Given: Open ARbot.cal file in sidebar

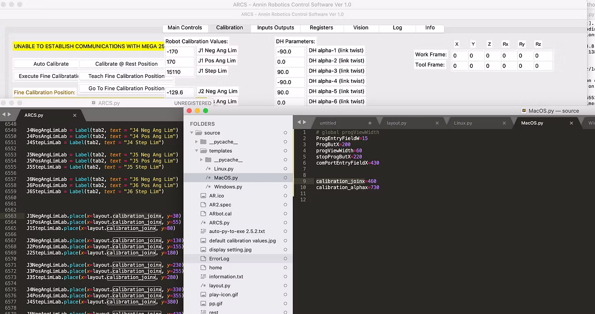Looking at the screenshot, I should (x=220, y=214).
